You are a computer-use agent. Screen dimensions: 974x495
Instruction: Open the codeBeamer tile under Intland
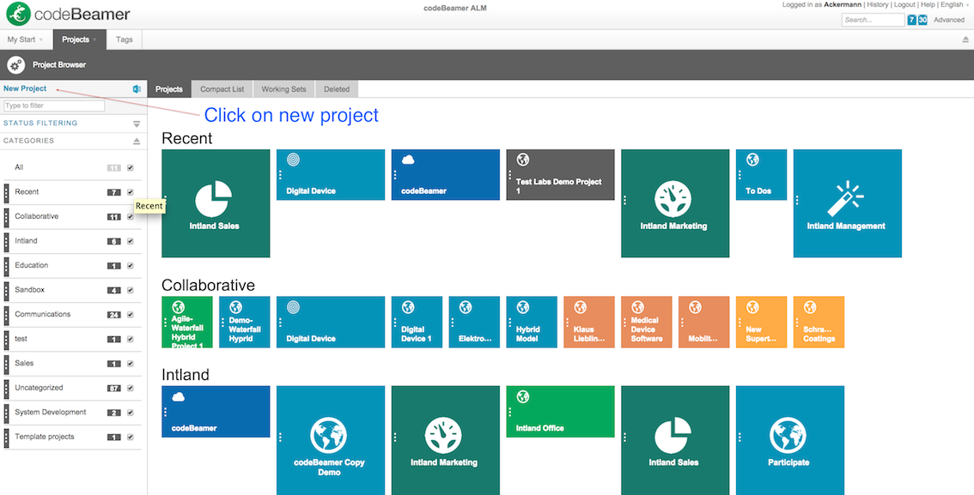pyautogui.click(x=216, y=412)
